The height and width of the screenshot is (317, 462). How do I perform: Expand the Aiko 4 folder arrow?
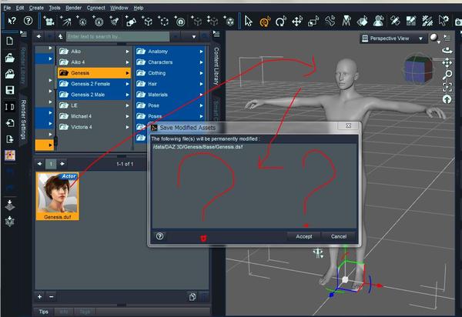click(x=127, y=62)
